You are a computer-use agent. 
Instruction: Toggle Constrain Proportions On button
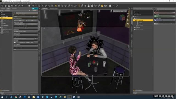[x=26, y=28]
